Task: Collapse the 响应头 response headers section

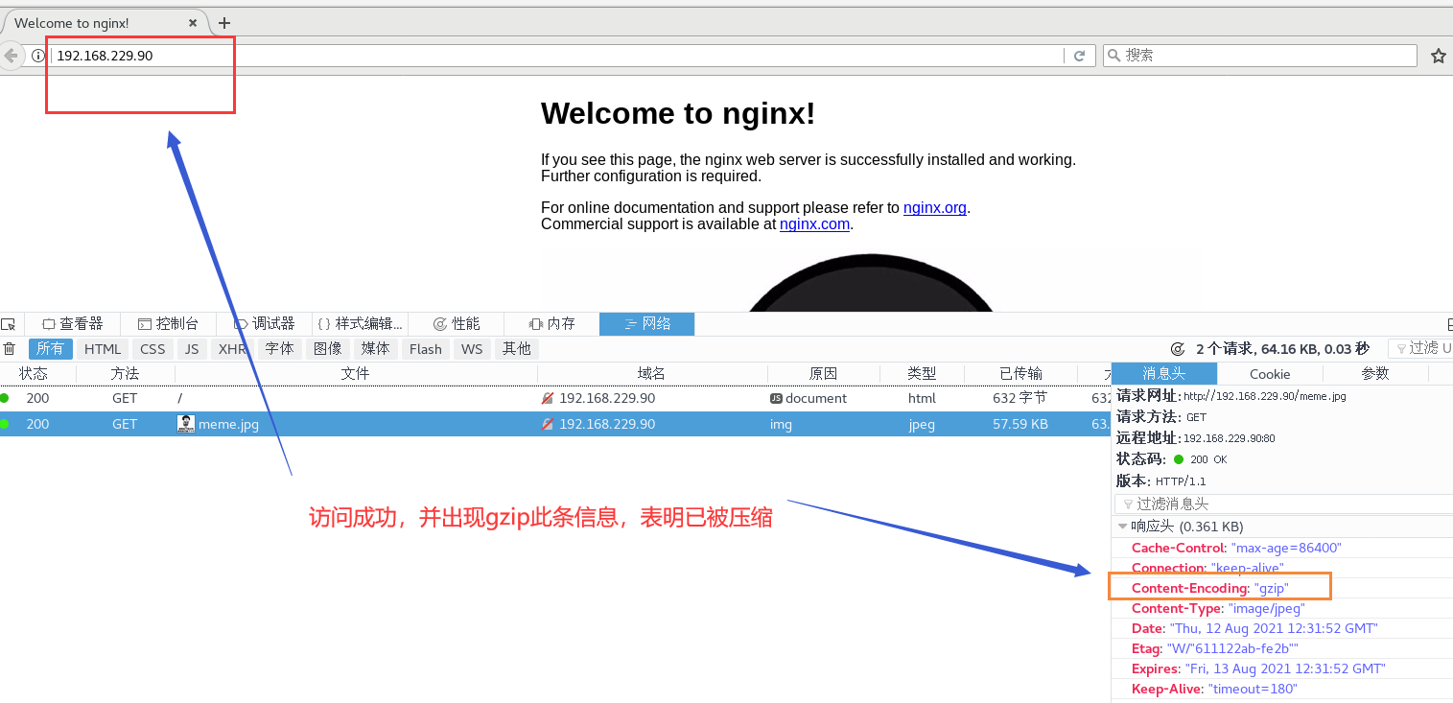Action: click(x=1124, y=527)
